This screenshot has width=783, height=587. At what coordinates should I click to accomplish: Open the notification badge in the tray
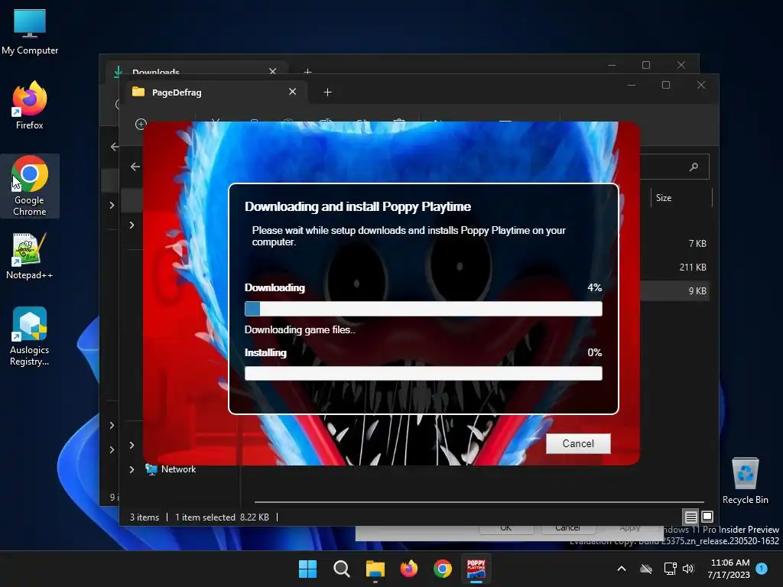pyautogui.click(x=762, y=568)
